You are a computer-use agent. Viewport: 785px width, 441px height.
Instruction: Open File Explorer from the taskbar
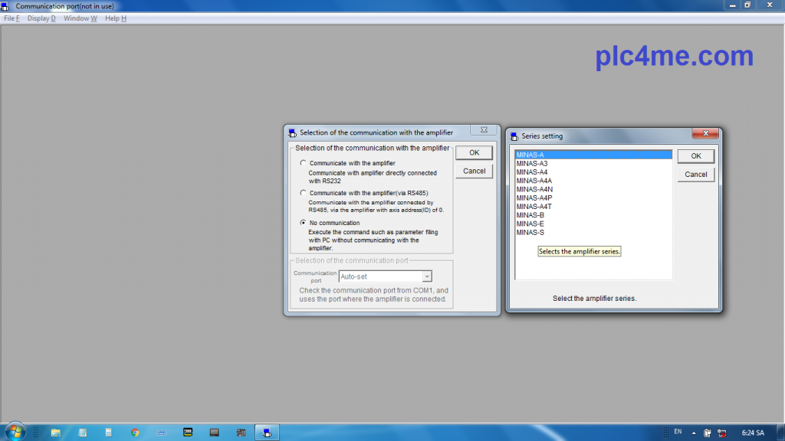pyautogui.click(x=56, y=433)
